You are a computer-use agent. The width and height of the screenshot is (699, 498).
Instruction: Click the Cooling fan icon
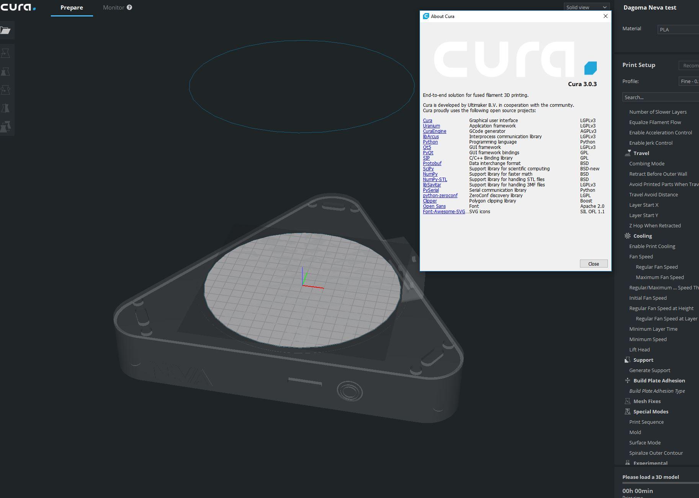[x=627, y=236]
